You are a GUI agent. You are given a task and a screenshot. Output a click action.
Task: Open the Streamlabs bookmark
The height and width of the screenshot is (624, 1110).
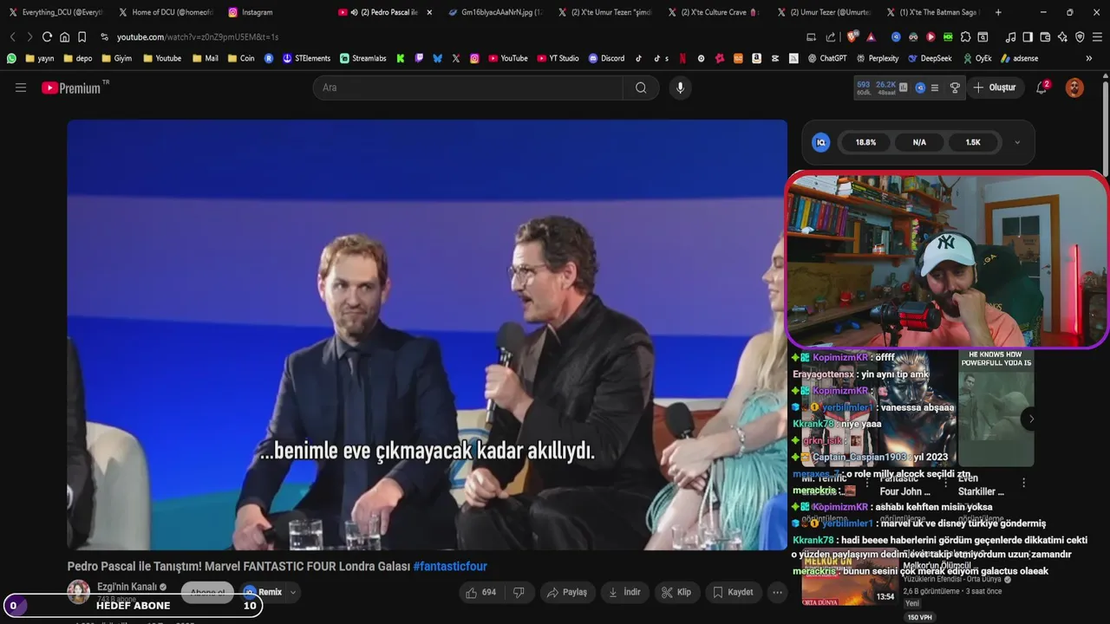pyautogui.click(x=362, y=58)
